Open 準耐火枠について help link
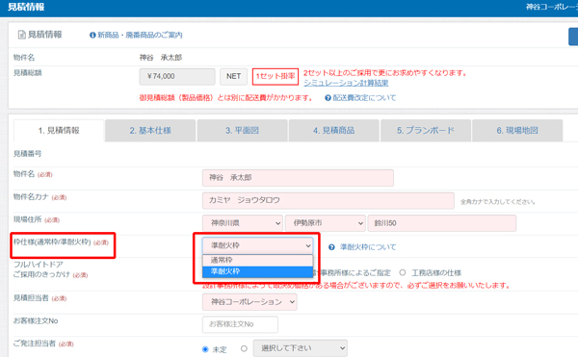Image resolution: width=578 pixels, height=357 pixels. [x=368, y=247]
